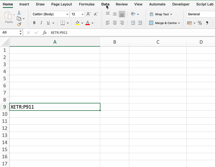The image size is (215, 167).
Task: Confirm formula entry check button
Action: [x=36, y=32]
